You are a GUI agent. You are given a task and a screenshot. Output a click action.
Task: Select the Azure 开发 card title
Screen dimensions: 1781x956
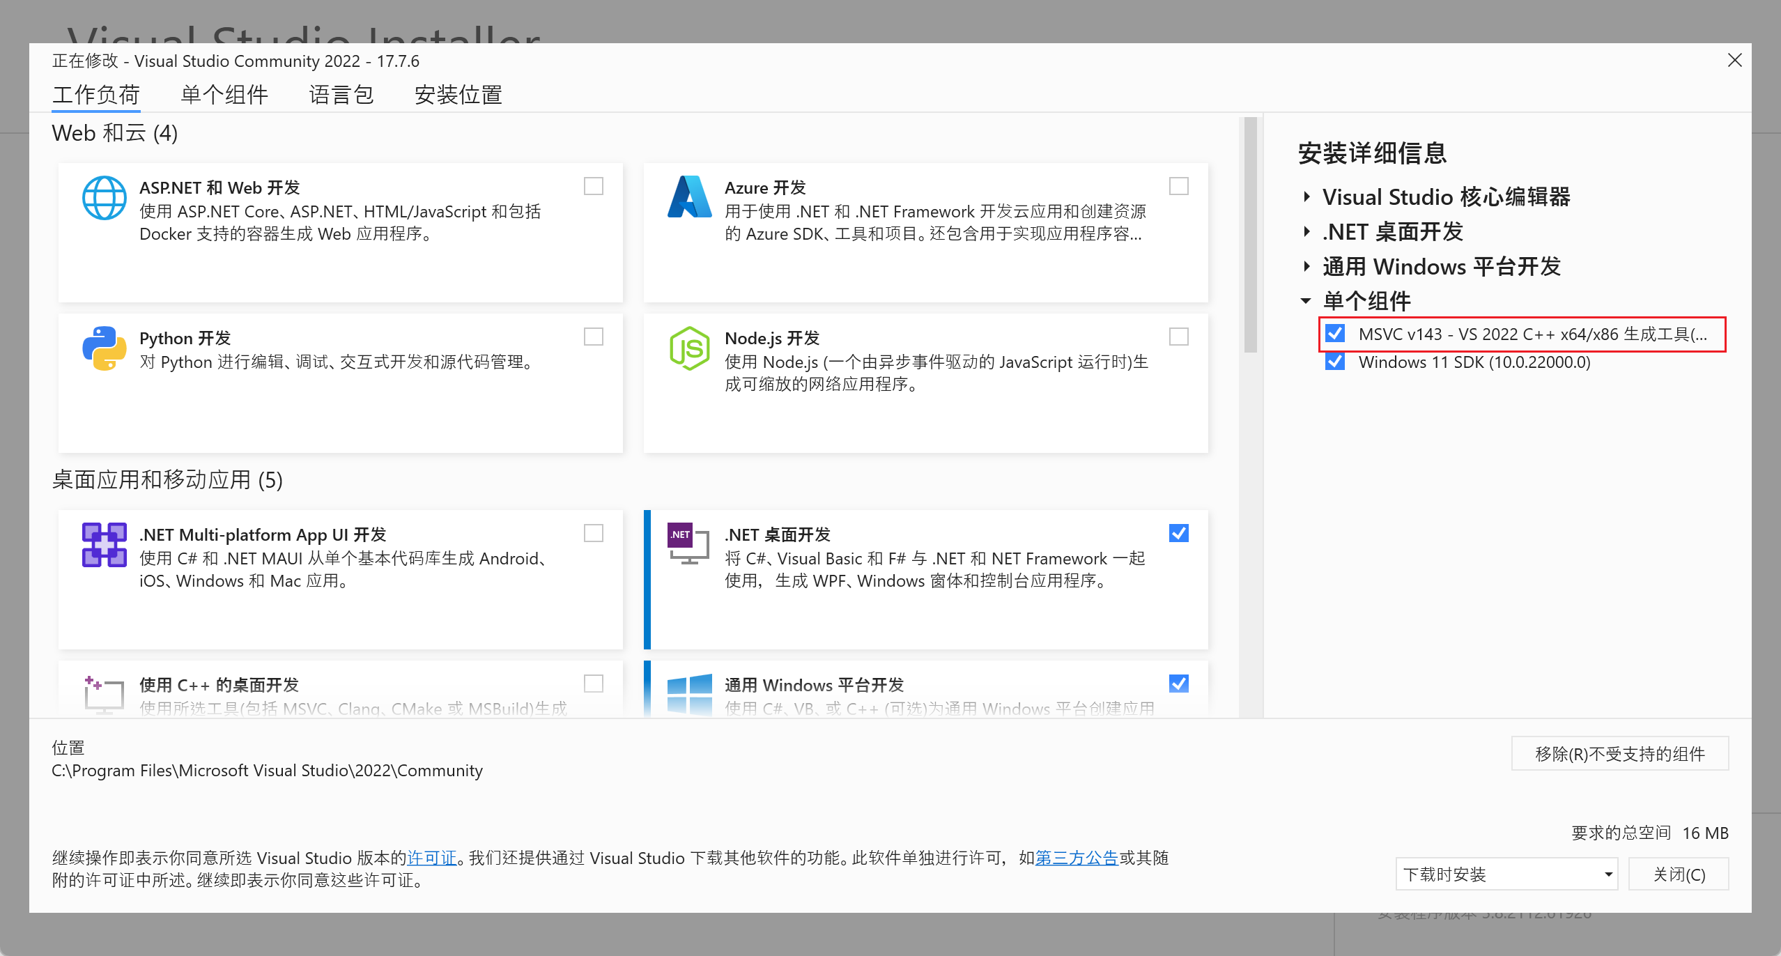pos(765,187)
